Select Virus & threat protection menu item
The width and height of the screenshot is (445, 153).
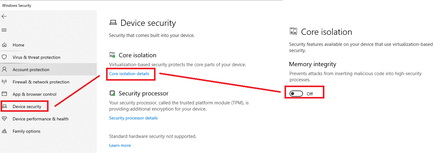tap(36, 57)
